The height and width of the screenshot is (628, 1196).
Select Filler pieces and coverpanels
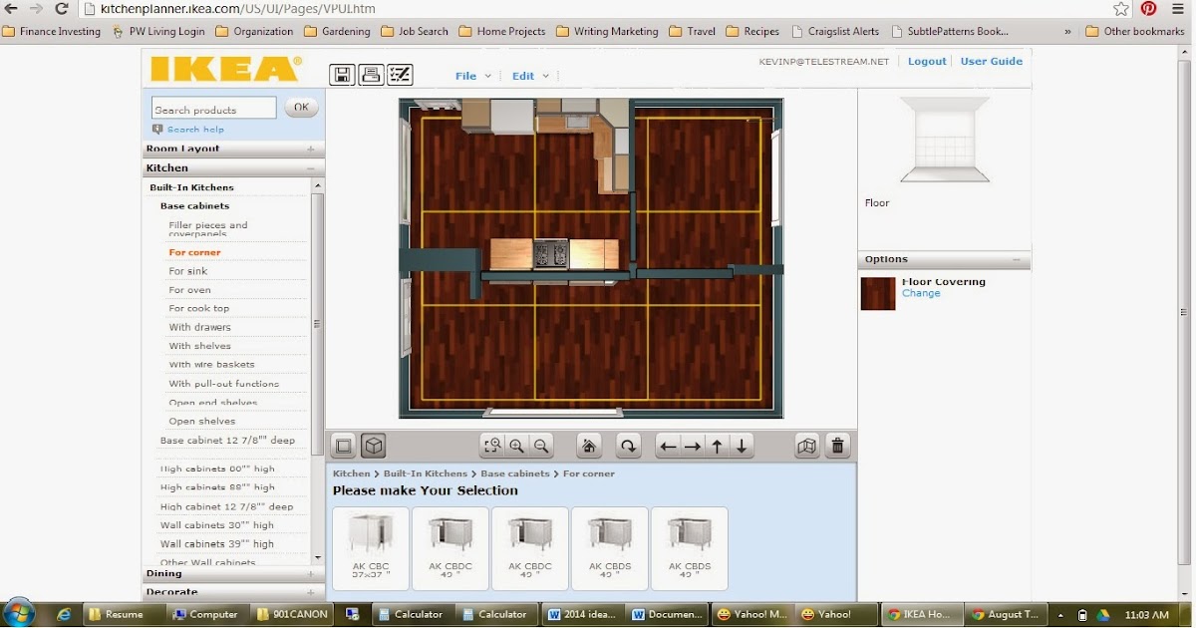pyautogui.click(x=208, y=229)
